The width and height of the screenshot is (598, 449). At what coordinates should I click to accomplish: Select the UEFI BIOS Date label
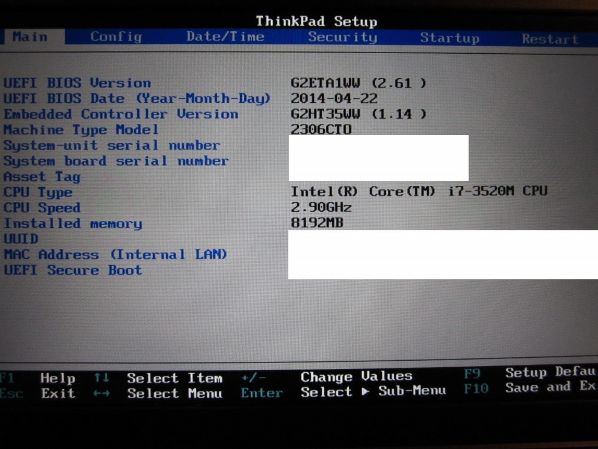pos(137,98)
